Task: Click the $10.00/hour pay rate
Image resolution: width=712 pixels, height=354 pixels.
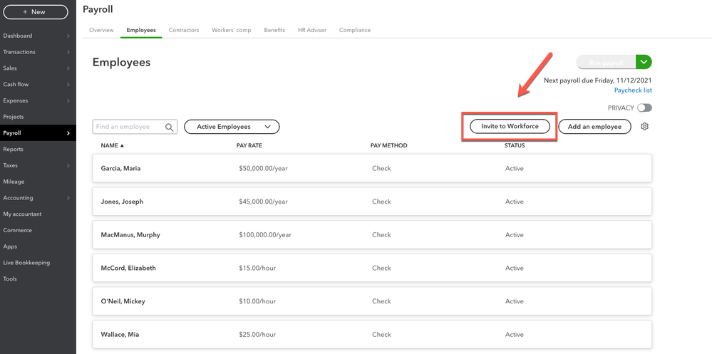Action: [x=257, y=301]
